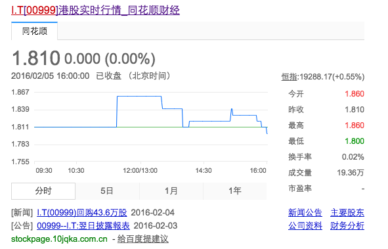Click the 09:30 time axis label

(44, 171)
